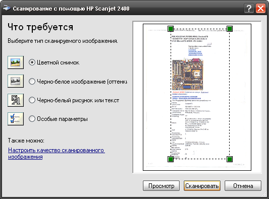
Task: Click the scanner icon in the title bar
Action: (x=7, y=8)
